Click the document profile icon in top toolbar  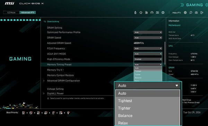click(x=146, y=12)
